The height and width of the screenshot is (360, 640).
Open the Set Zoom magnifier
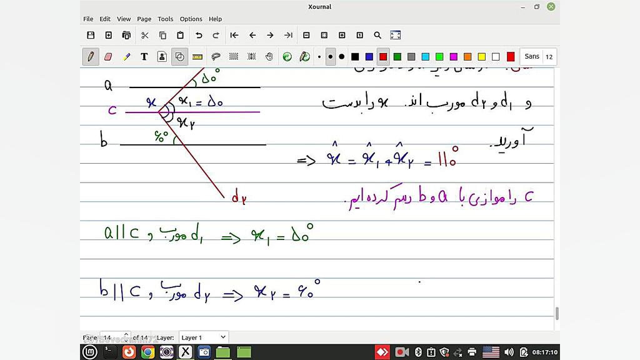click(x=377, y=35)
